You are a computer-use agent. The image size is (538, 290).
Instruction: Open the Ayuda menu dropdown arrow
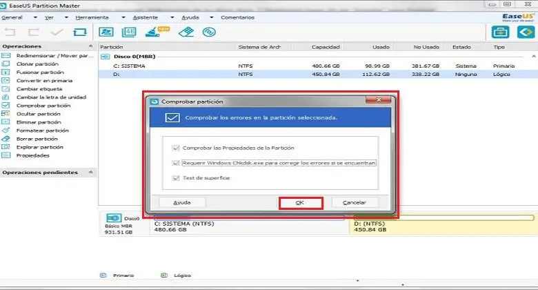212,17
